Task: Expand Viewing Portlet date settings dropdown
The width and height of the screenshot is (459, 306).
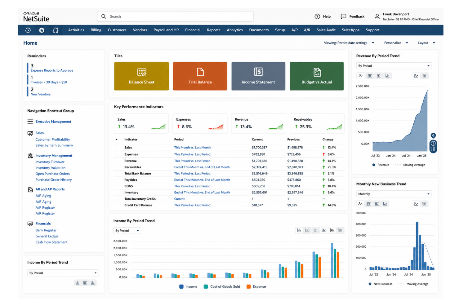Action: [349, 43]
